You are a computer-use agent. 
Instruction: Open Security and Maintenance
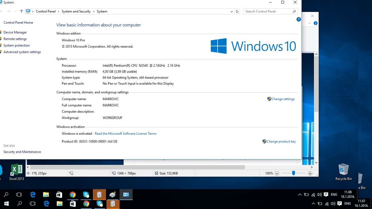22,152
